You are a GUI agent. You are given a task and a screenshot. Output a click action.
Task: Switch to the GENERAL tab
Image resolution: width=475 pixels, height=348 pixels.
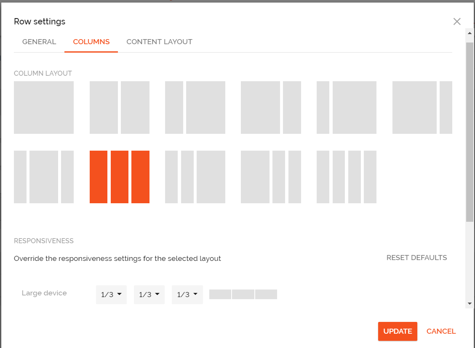(x=39, y=42)
